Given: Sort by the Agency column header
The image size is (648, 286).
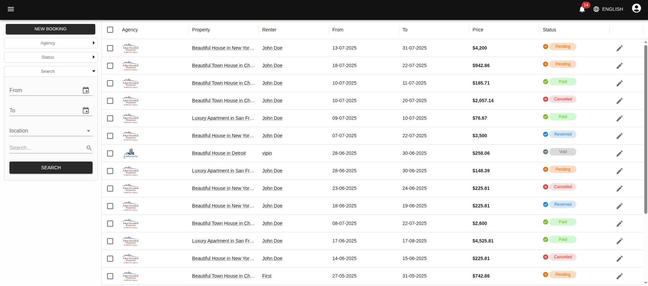Looking at the screenshot, I should pyautogui.click(x=130, y=30).
